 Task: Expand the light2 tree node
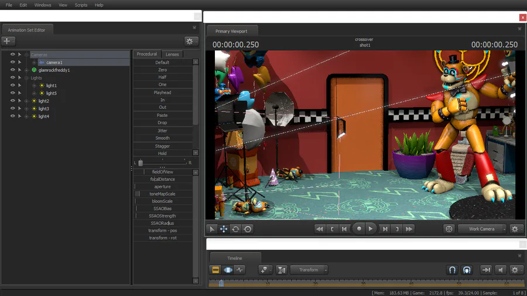pyautogui.click(x=26, y=101)
